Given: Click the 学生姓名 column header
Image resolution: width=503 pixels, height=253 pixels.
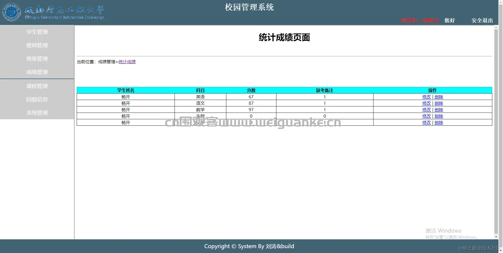Looking at the screenshot, I should pos(126,90).
